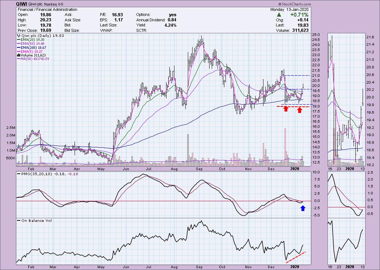The image size is (380, 270).
Task: Click the QIWI ticker symbol
Action: pos(21,4)
